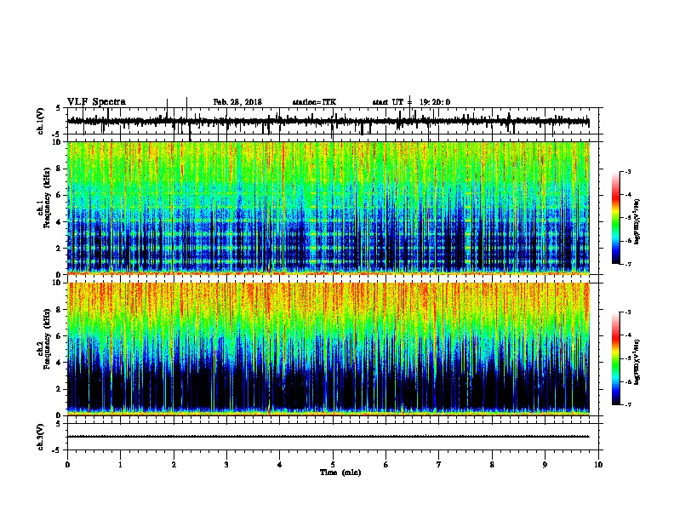This screenshot has height=521, width=674.
Task: Click time axis tick label '5'
Action: 333,465
